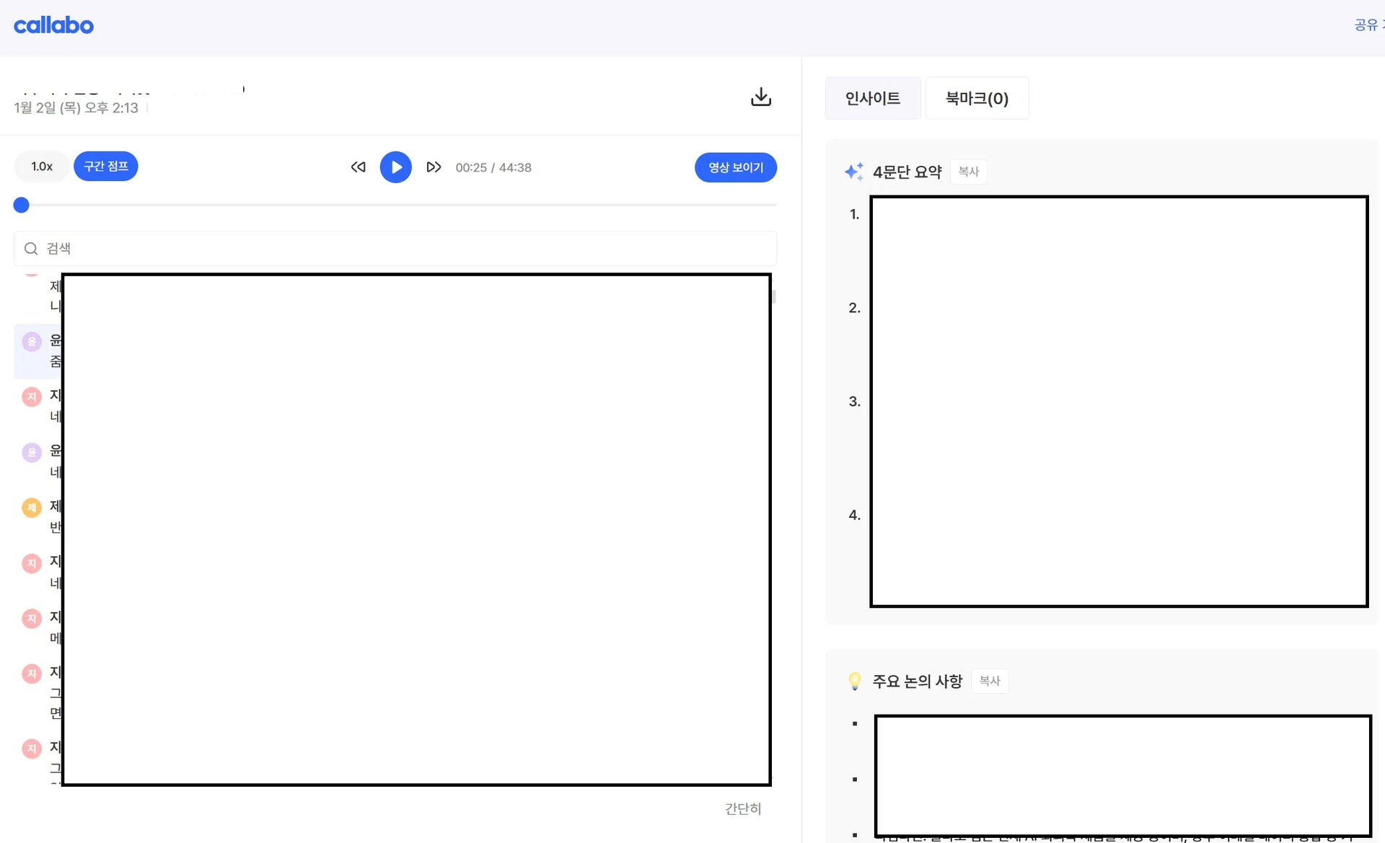This screenshot has width=1385, height=843.
Task: Click the callabo logo
Action: 53,25
